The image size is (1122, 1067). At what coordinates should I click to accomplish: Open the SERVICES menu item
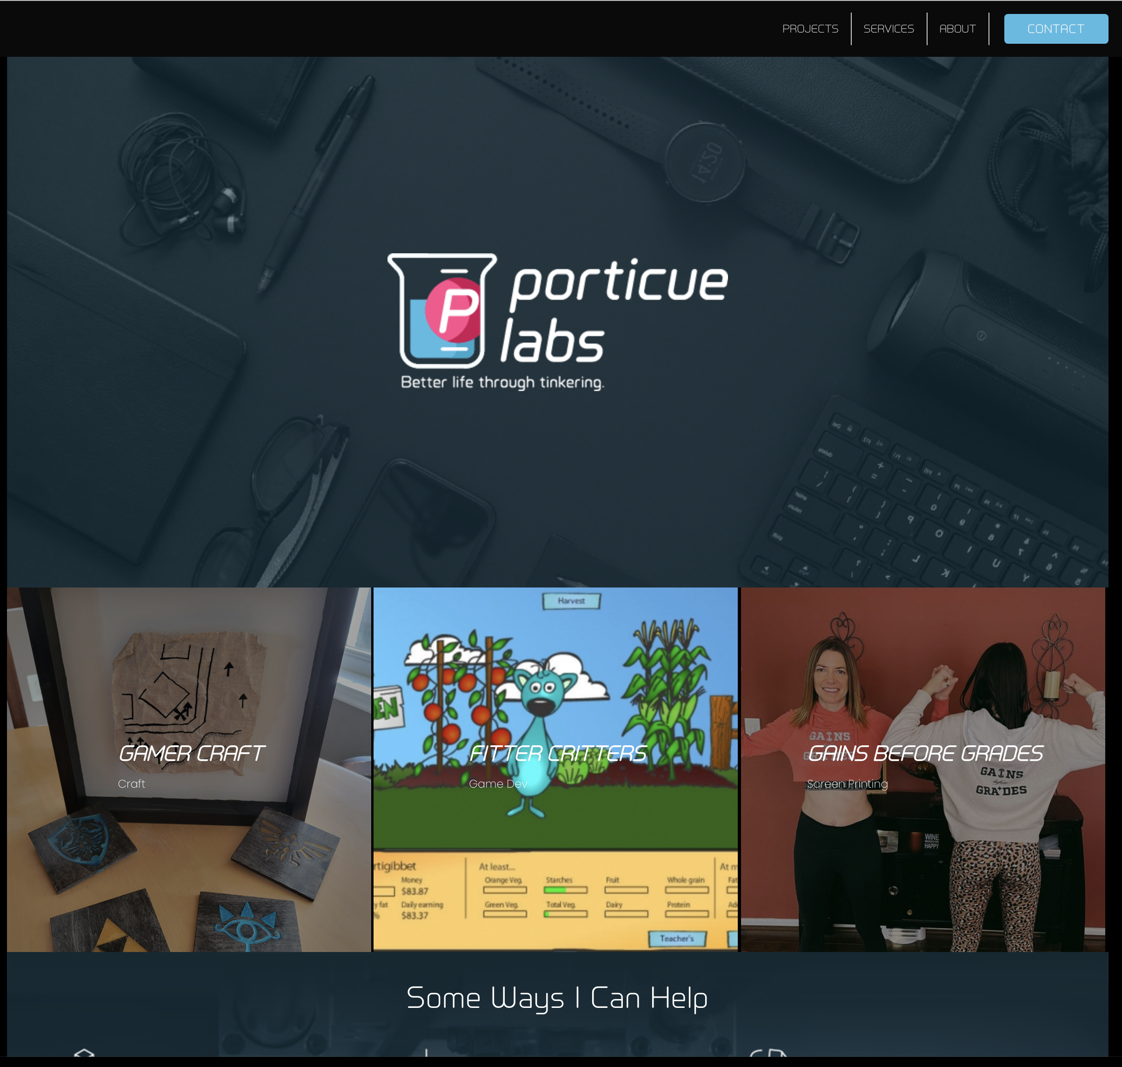point(888,28)
